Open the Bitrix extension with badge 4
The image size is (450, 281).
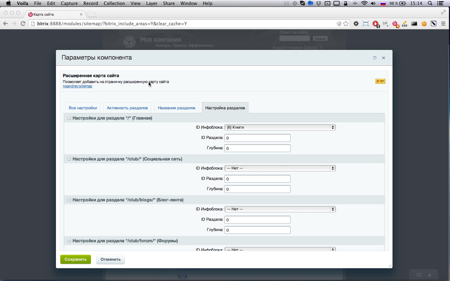395,24
